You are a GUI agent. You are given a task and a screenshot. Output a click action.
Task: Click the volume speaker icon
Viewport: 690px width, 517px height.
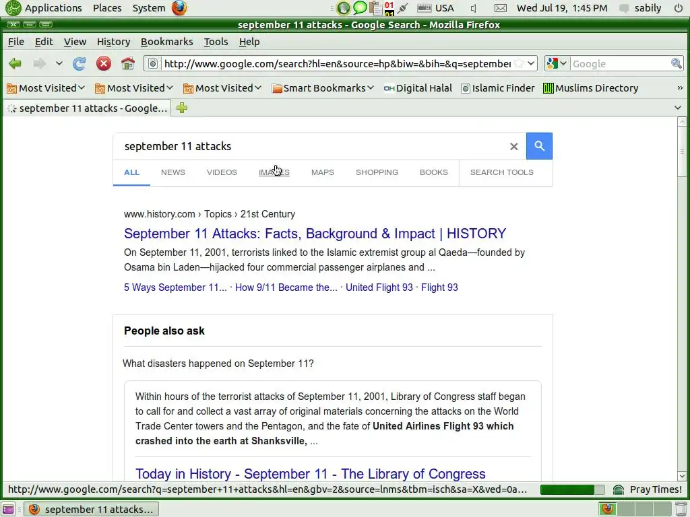tap(474, 8)
